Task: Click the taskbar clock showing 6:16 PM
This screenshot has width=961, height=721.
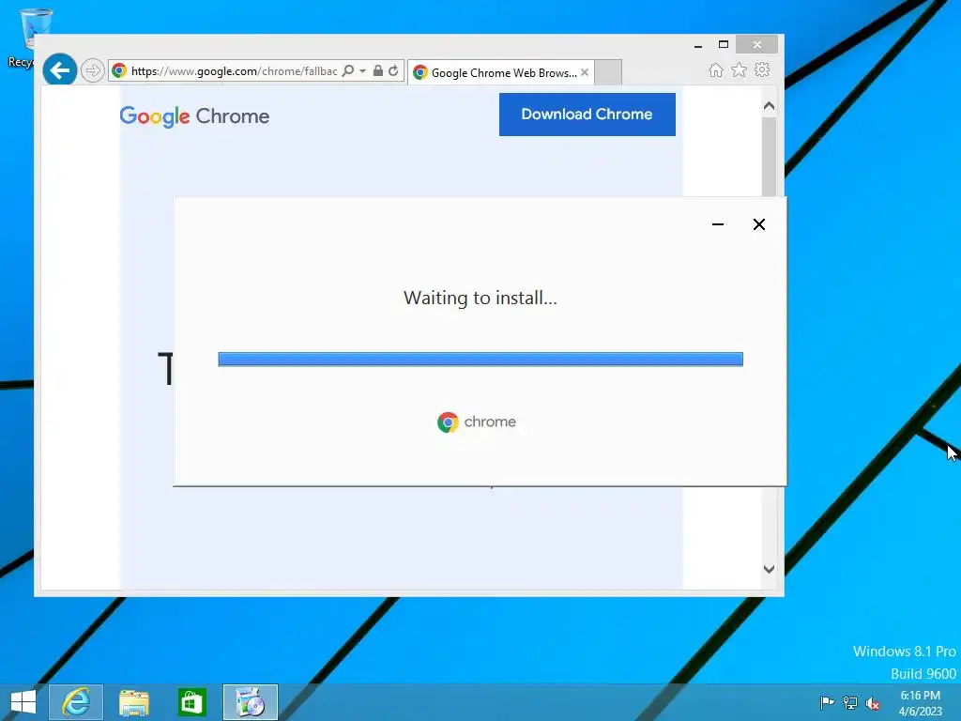Action: (x=921, y=703)
